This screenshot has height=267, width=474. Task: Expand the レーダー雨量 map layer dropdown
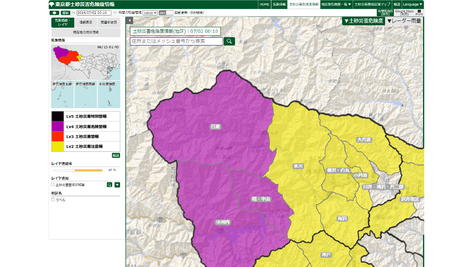coord(404,21)
